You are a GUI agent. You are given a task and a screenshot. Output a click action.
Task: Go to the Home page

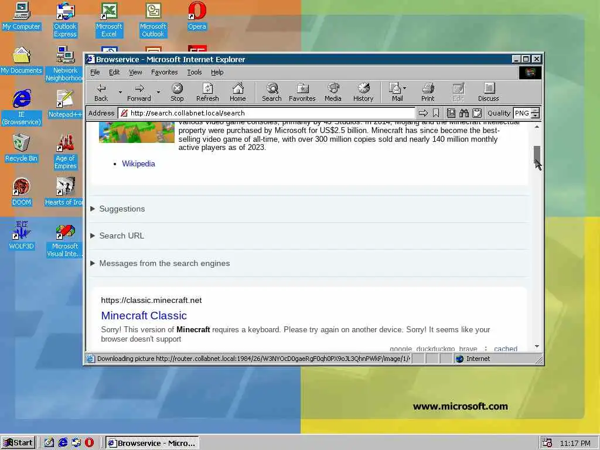tap(238, 92)
